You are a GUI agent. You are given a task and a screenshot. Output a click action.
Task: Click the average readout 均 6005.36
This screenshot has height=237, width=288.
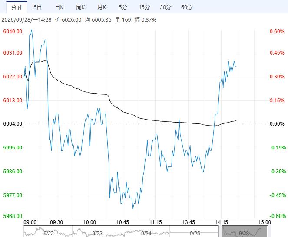(98, 20)
